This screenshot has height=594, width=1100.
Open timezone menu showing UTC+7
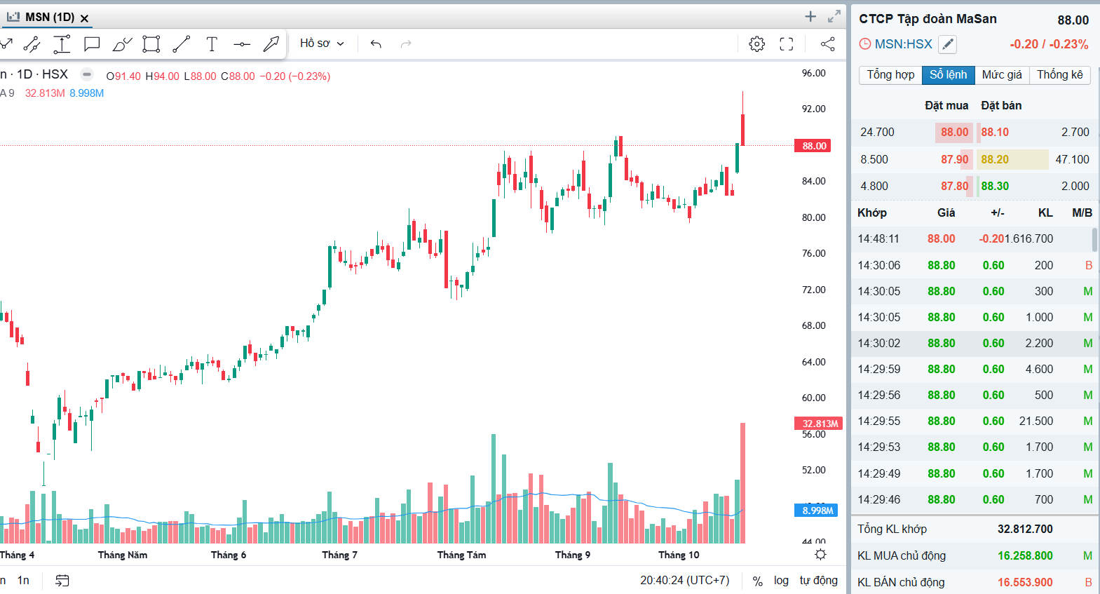(684, 581)
